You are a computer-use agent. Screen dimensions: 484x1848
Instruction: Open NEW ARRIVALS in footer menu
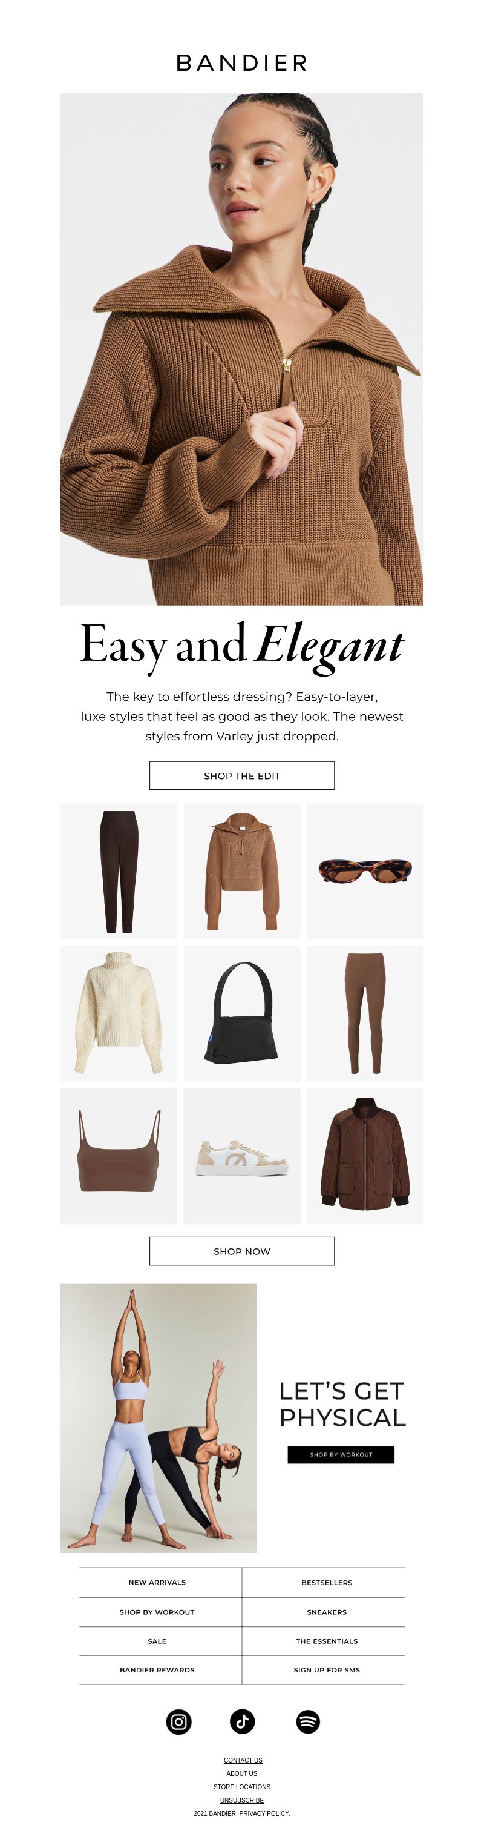(157, 1582)
